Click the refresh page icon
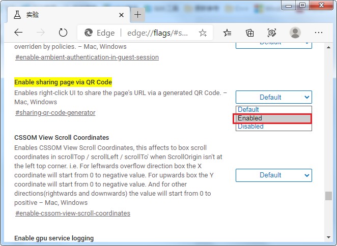The height and width of the screenshot is (246, 337). [x=63, y=33]
